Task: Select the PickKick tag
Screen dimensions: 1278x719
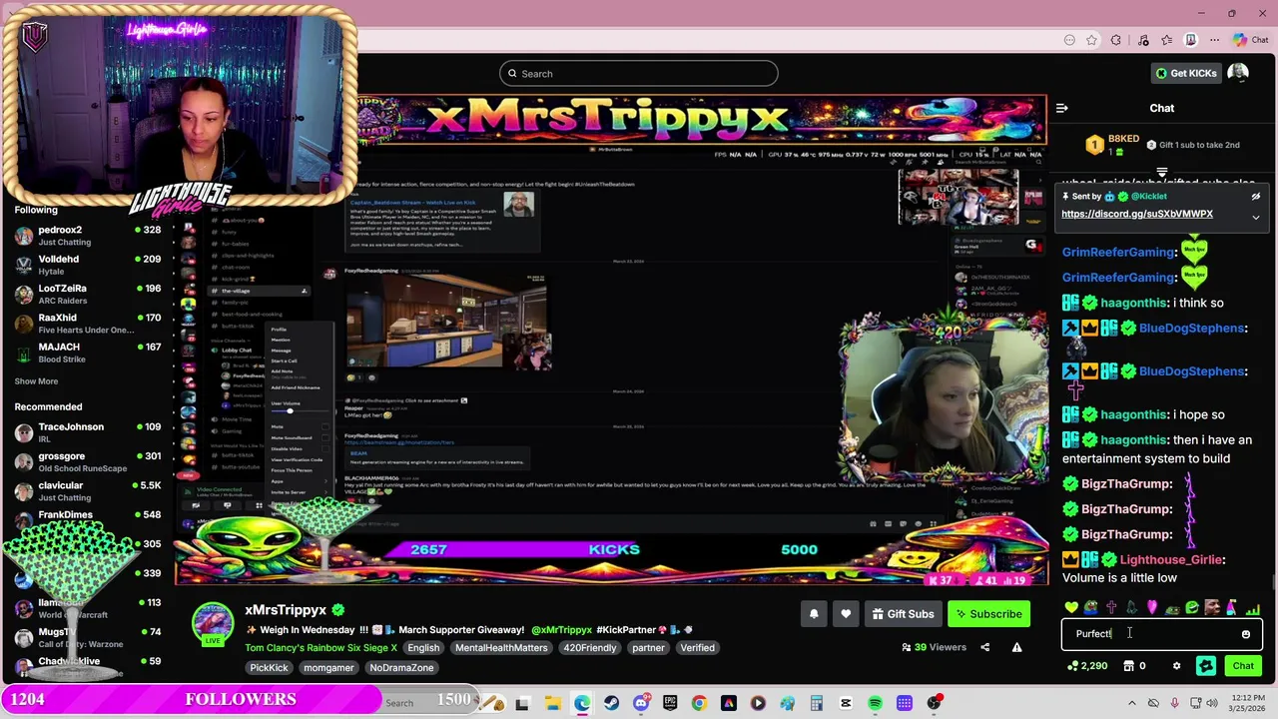Action: 269,668
